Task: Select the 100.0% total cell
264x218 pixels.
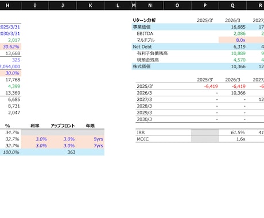Action: [x=11, y=152]
